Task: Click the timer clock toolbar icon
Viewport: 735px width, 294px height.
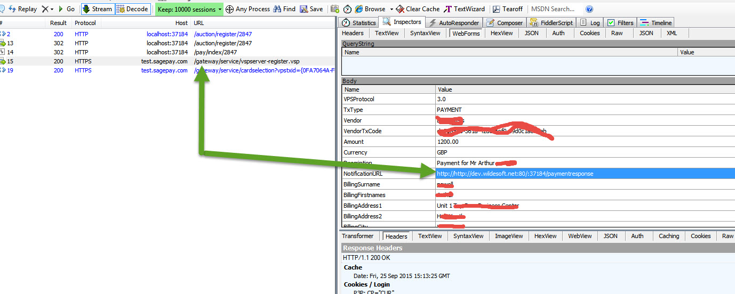Action: [x=347, y=9]
